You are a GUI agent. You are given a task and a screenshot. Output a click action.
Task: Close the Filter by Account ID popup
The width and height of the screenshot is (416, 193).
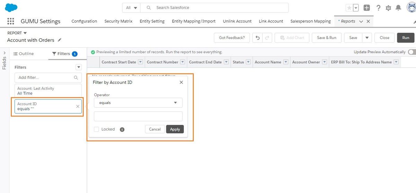181,82
